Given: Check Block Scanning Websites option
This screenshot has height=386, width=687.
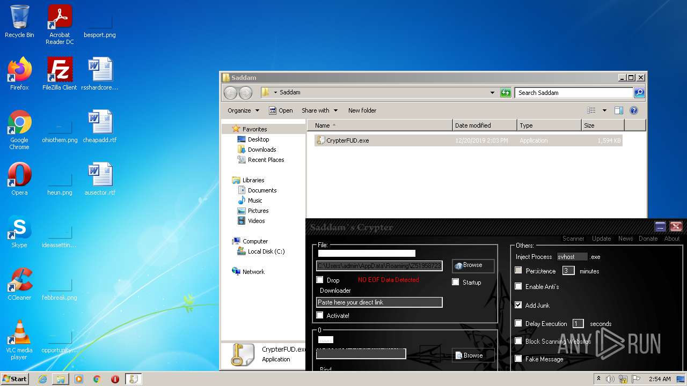Looking at the screenshot, I should [x=518, y=340].
